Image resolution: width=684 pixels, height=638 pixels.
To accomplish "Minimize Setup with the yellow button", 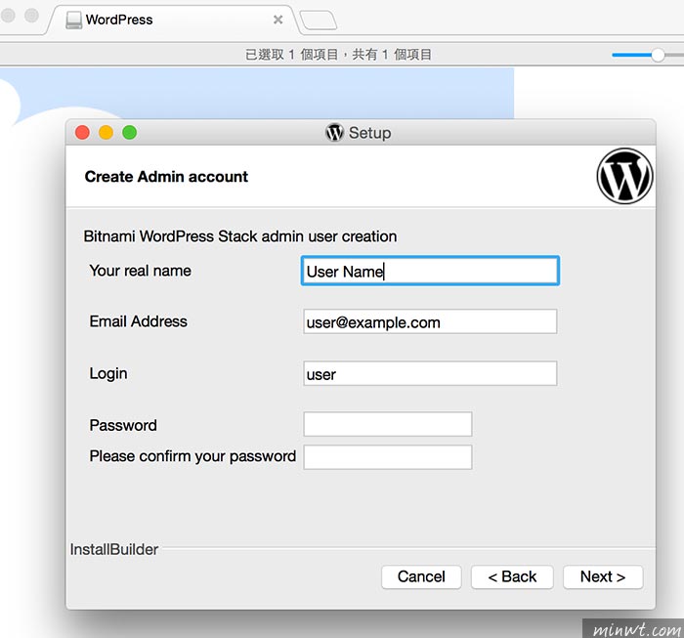I will click(106, 132).
